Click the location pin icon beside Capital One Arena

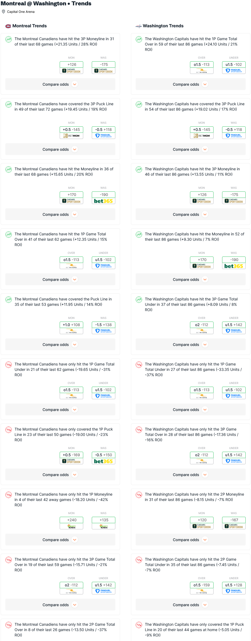click(3, 12)
